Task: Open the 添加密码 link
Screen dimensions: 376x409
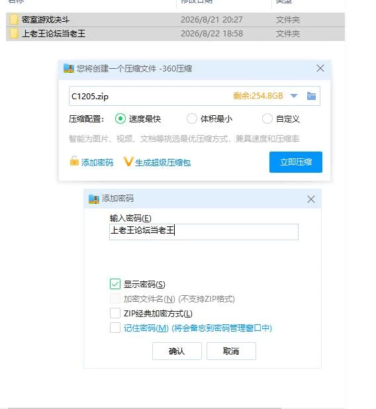Action: tap(97, 163)
